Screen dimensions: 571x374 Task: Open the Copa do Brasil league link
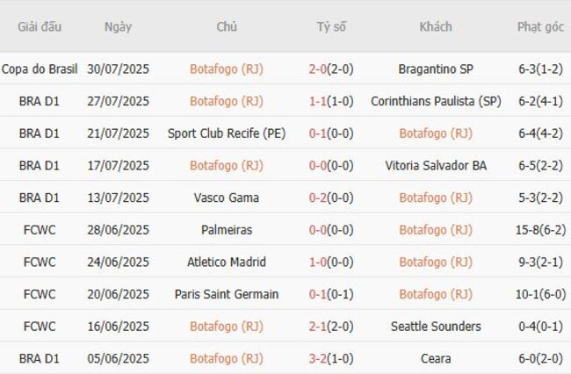[40, 68]
